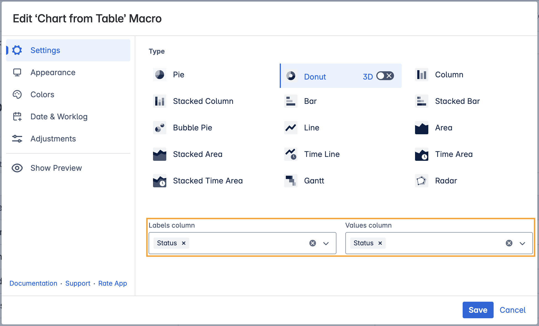Screen dimensions: 539x326
Task: Select the Stacked Area chart icon
Action: coord(160,154)
